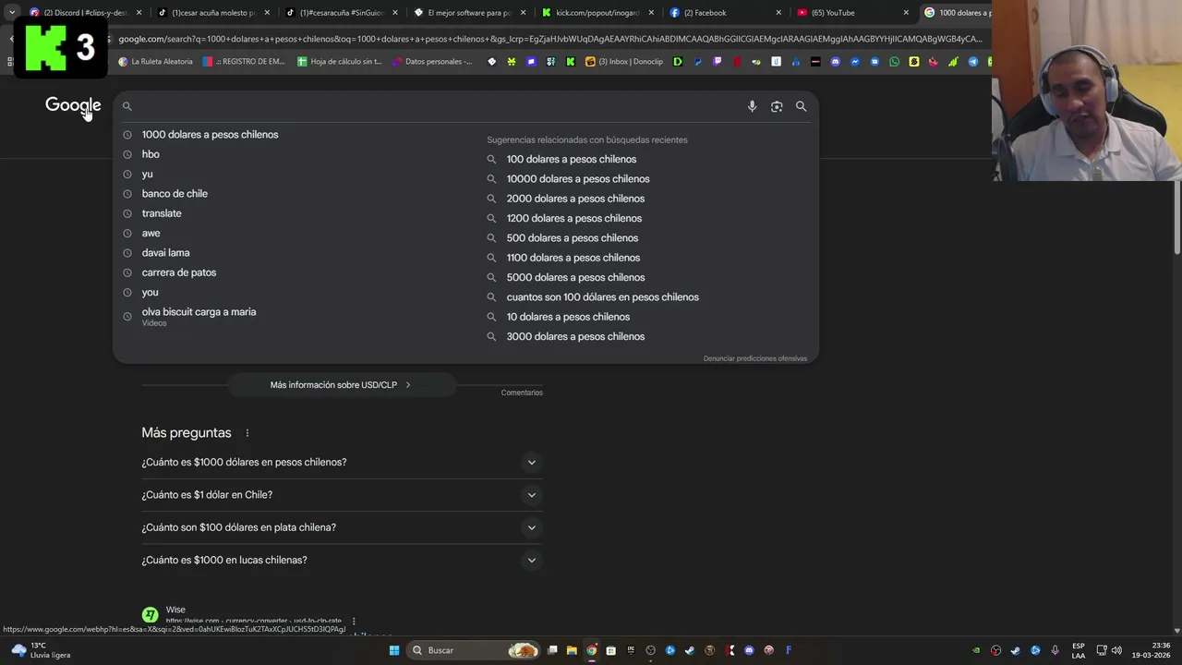Switch to the kick.com popout tab

[x=596, y=13]
